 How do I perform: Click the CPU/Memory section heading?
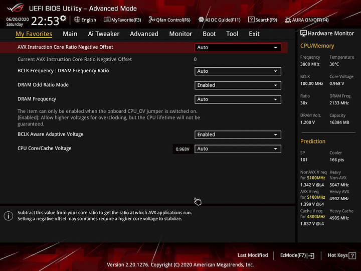tap(317, 46)
